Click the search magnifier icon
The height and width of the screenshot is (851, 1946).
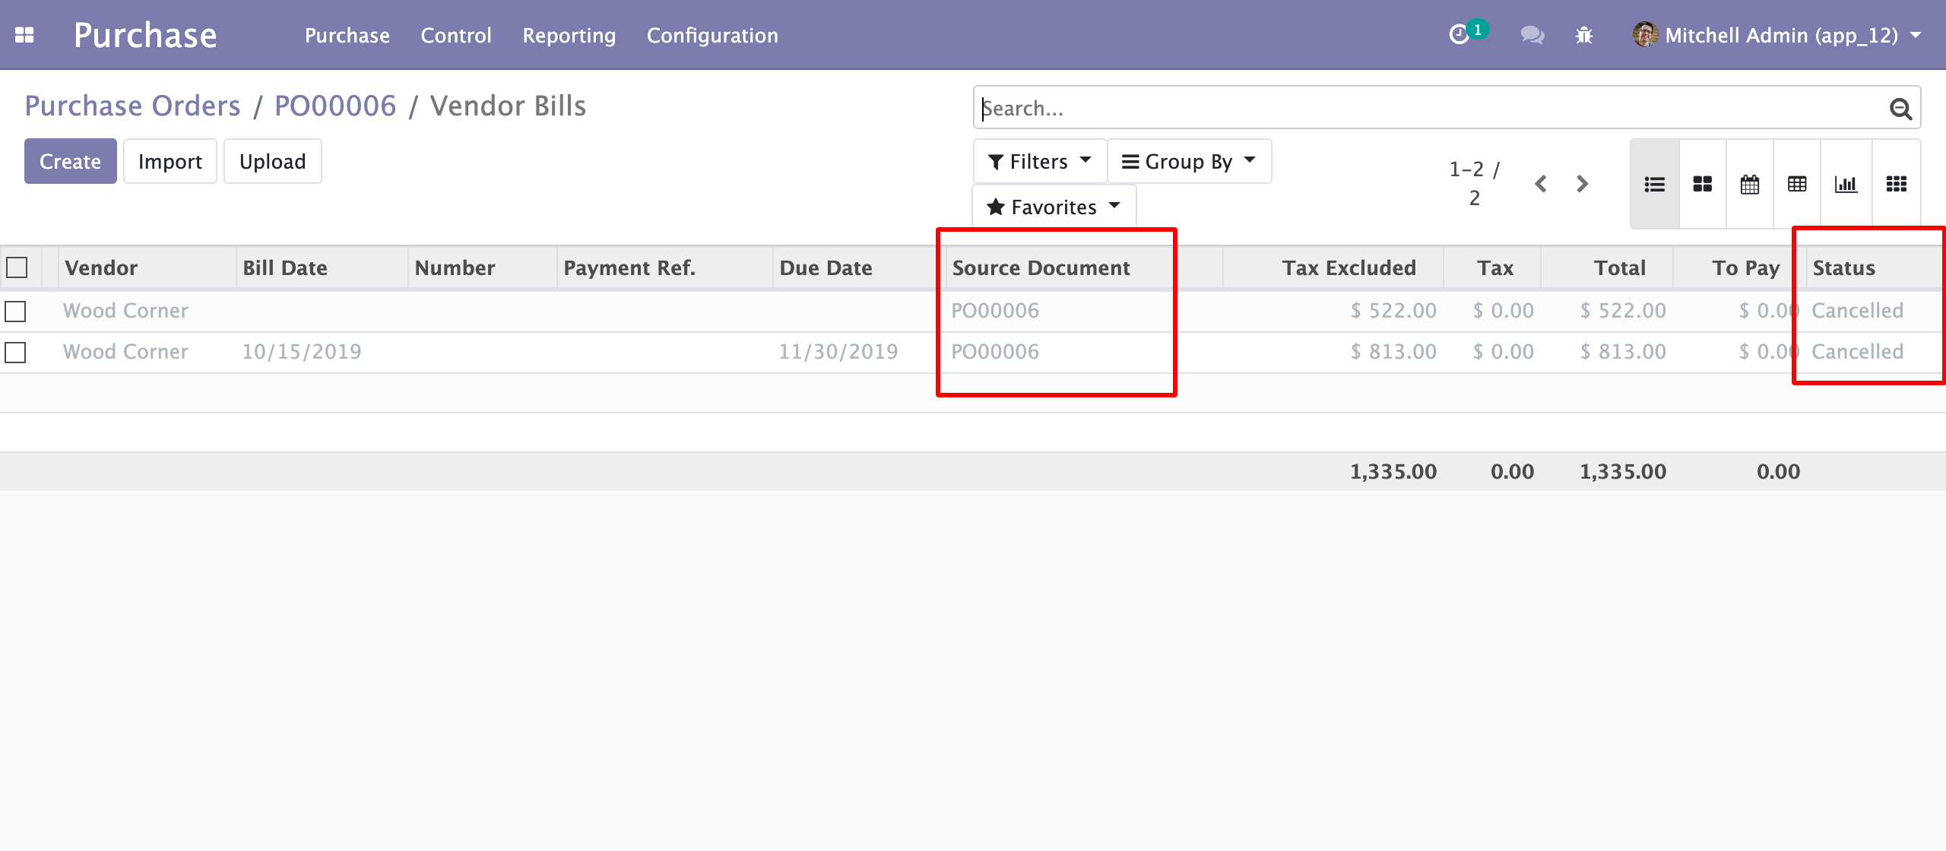tap(1900, 109)
